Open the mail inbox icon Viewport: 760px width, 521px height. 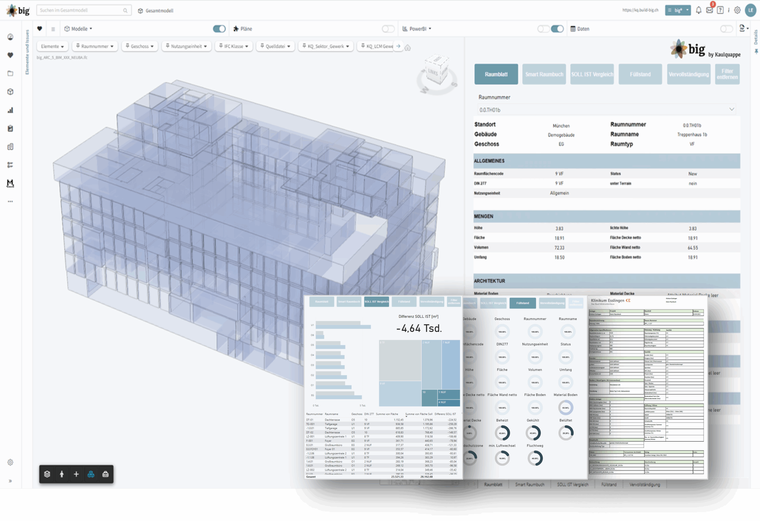pyautogui.click(x=709, y=10)
